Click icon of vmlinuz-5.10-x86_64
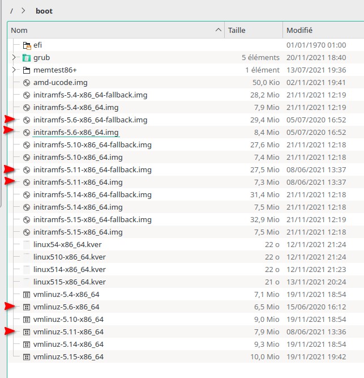The height and width of the screenshot is (378, 364). tap(27, 320)
